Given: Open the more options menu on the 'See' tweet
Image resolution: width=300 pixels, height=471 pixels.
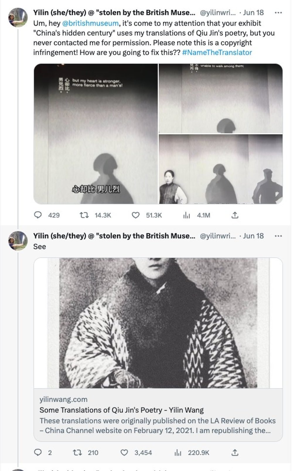Looking at the screenshot, I should [279, 235].
